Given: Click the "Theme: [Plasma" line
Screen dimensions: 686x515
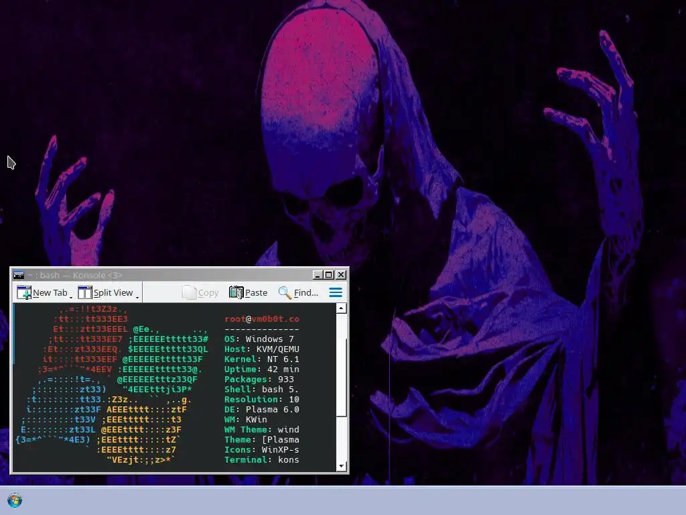Looking at the screenshot, I should [x=262, y=440].
